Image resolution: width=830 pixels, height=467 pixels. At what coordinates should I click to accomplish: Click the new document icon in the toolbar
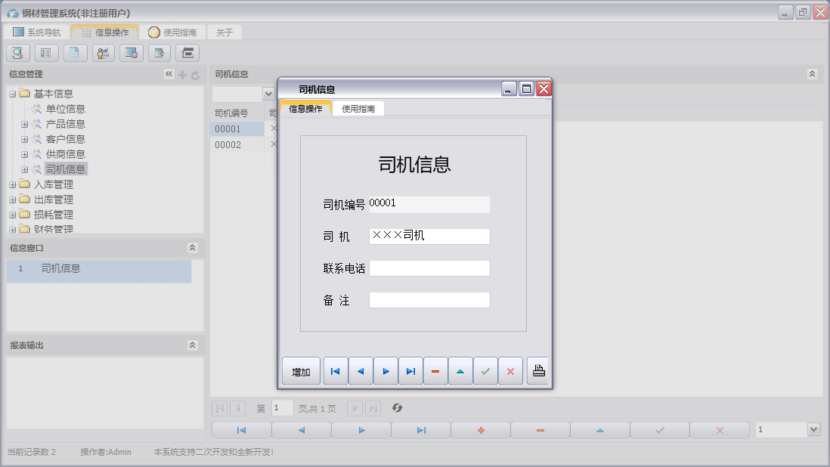coord(74,53)
